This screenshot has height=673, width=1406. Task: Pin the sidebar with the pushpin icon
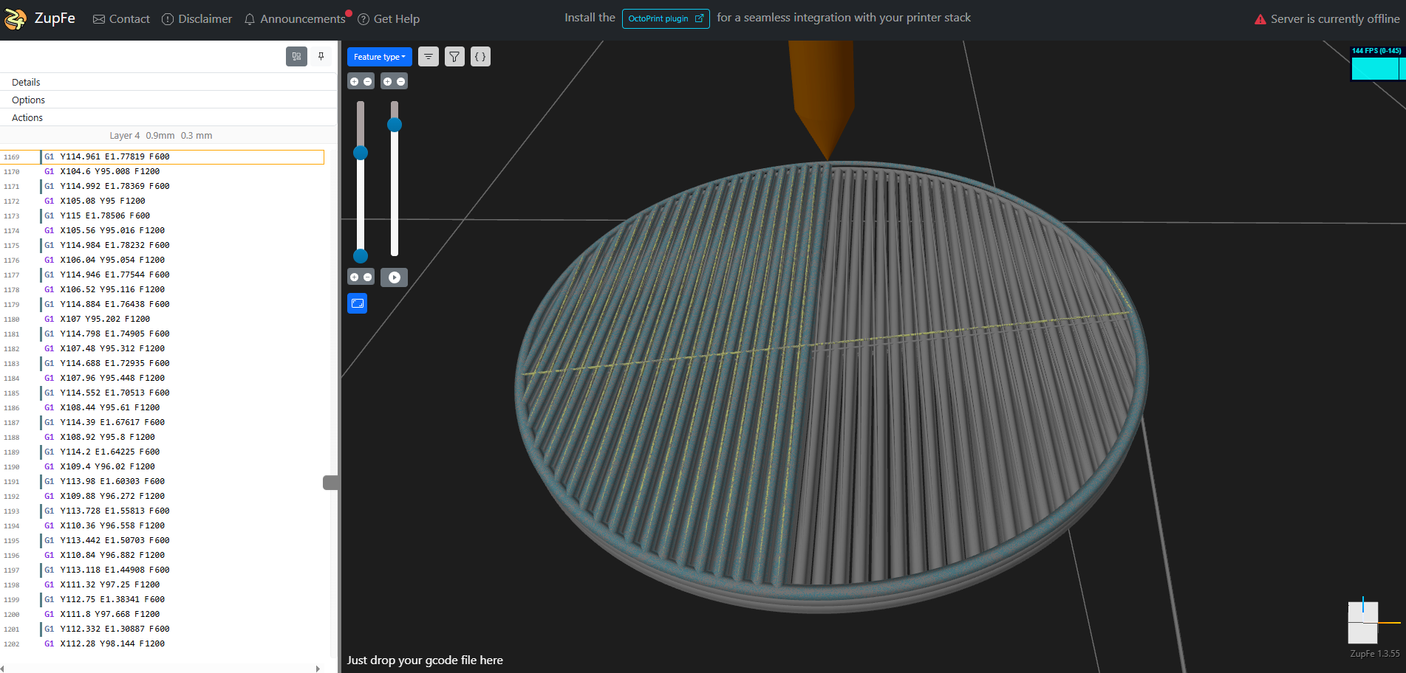(x=321, y=56)
